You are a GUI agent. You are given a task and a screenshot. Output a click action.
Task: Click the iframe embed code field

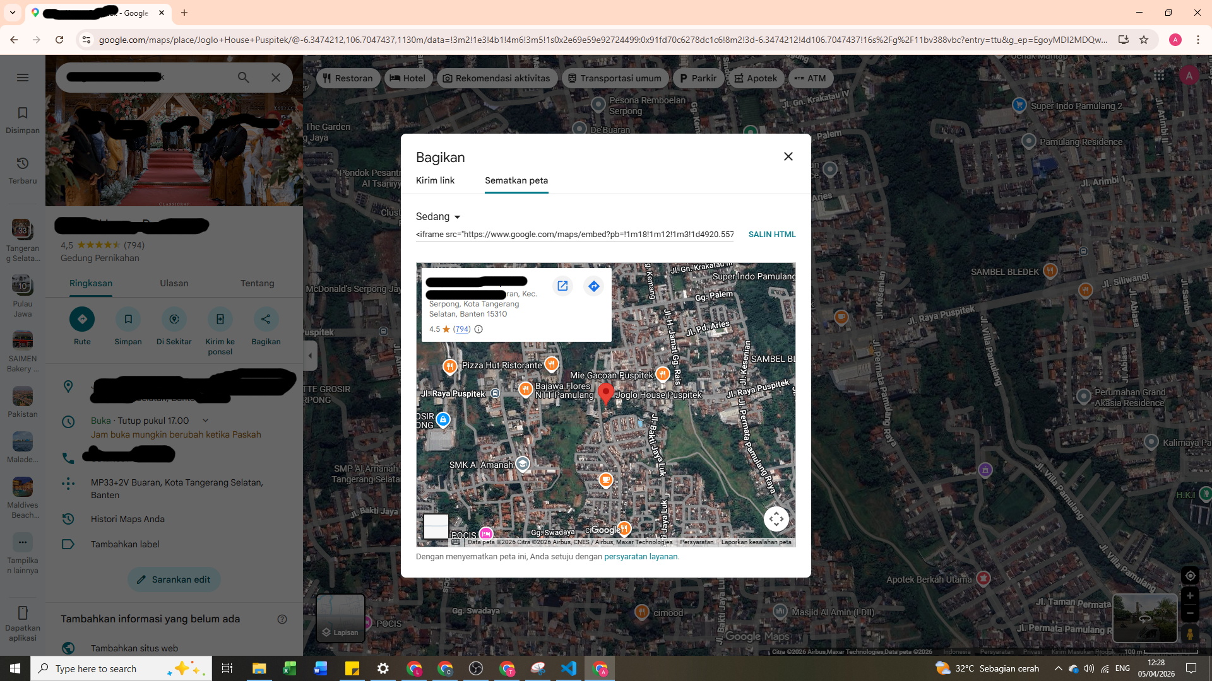pyautogui.click(x=574, y=235)
